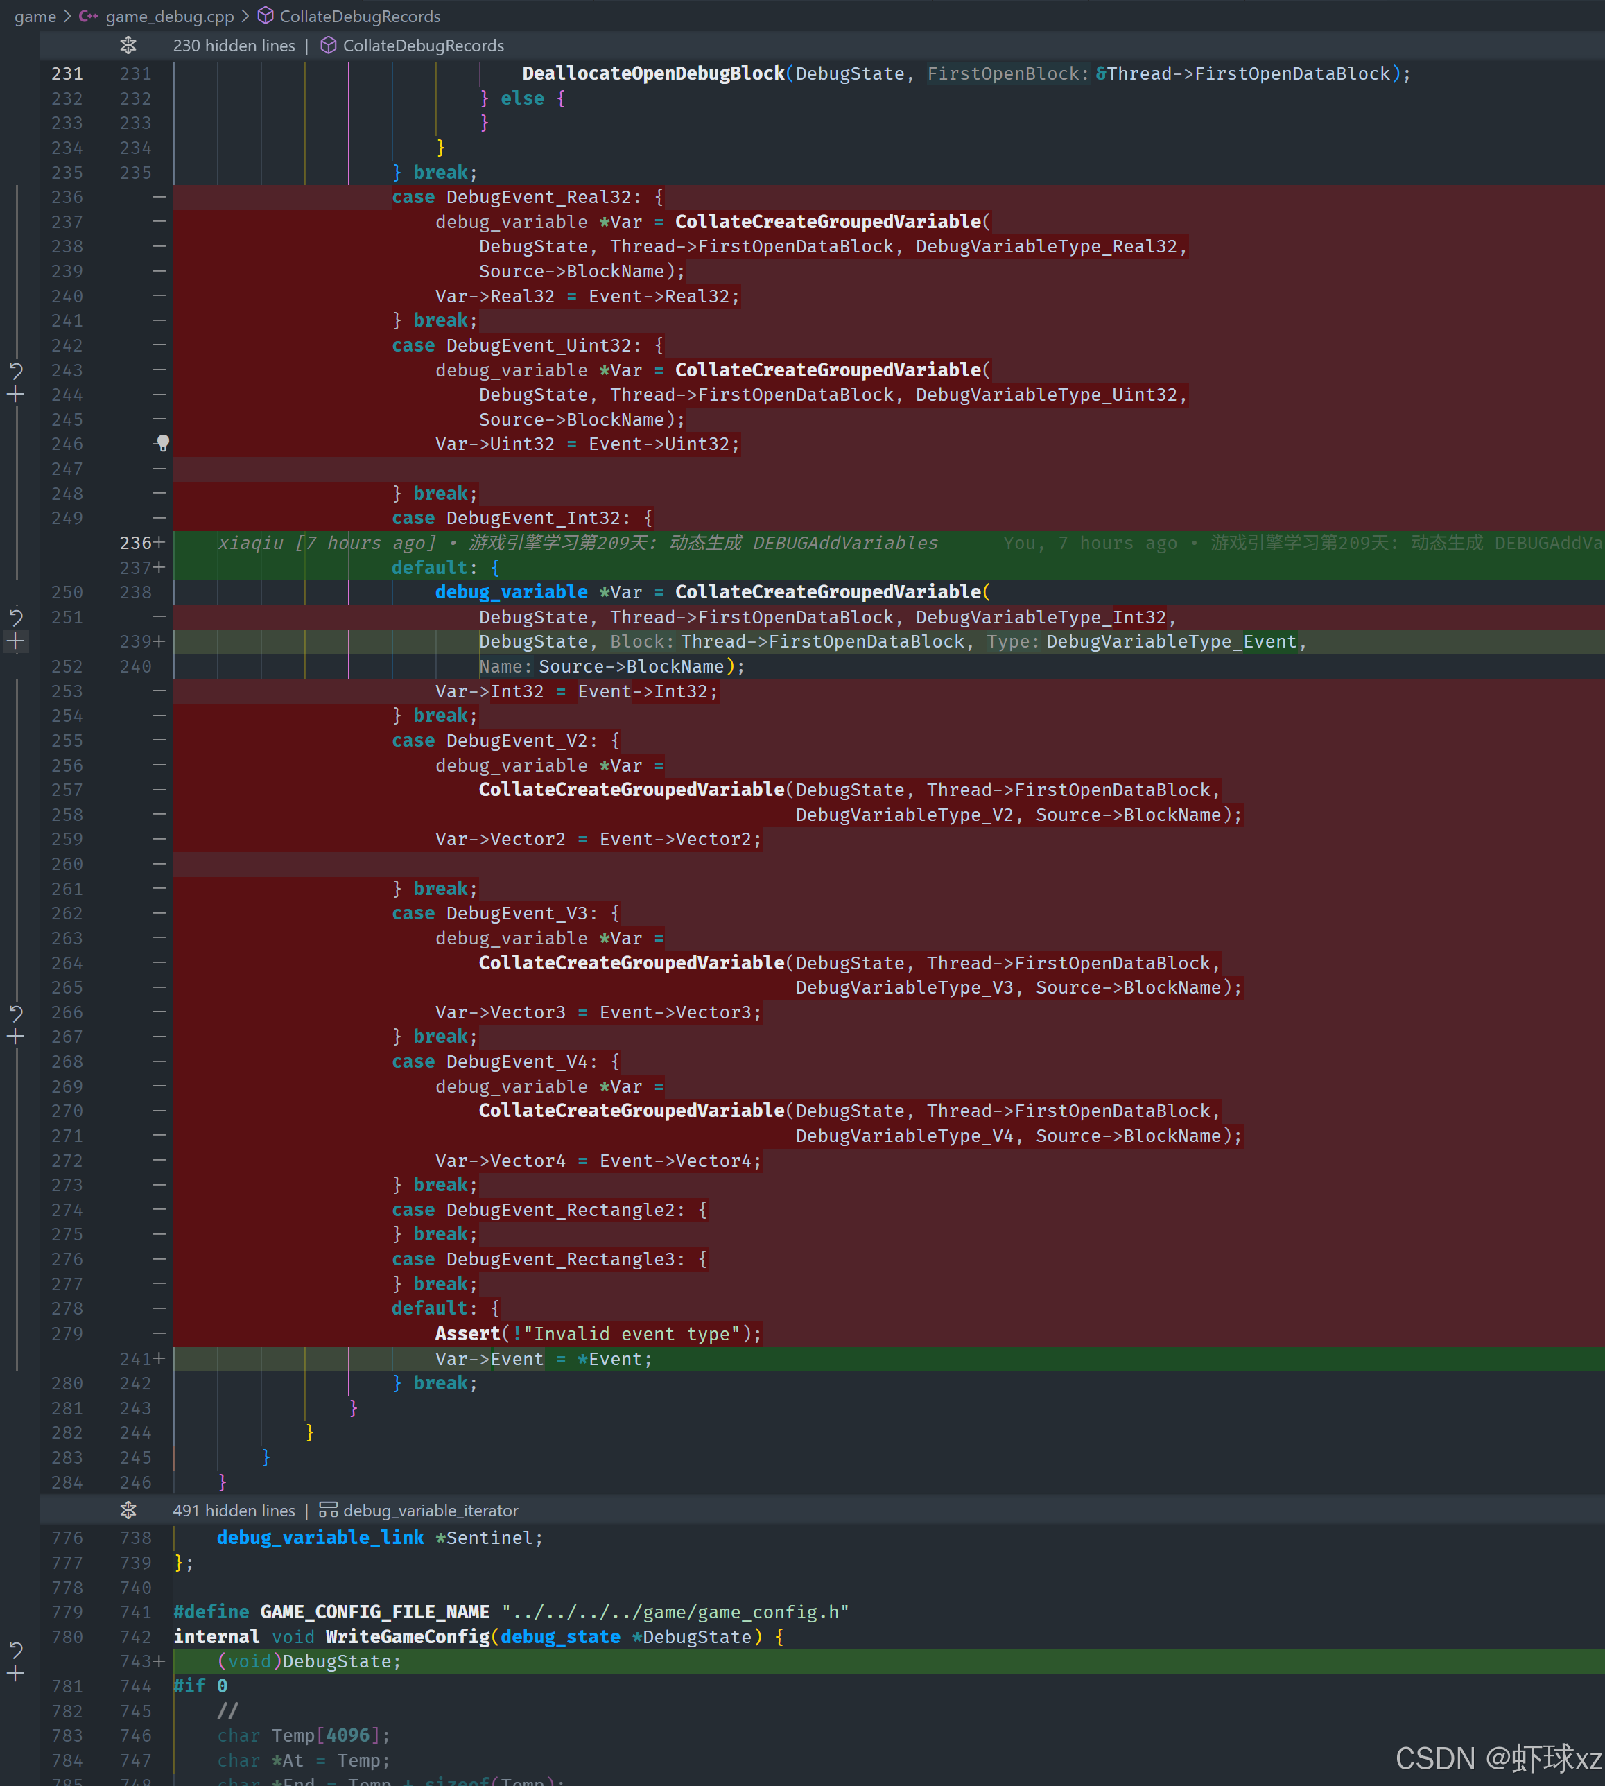This screenshot has width=1605, height=1786.
Task: Click revert change arrow beside line 266
Action: click(x=16, y=1012)
